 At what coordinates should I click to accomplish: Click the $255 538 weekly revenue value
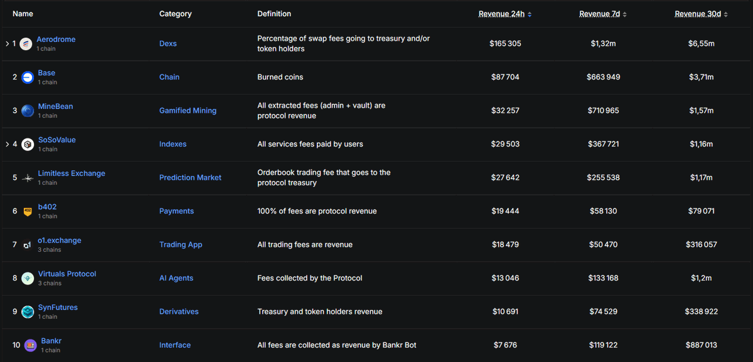click(x=603, y=178)
